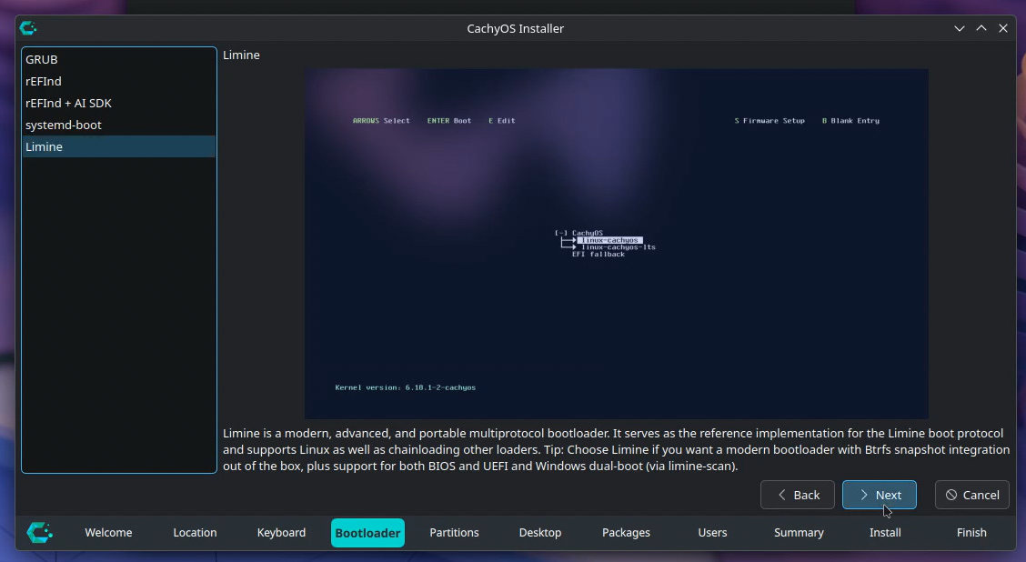1026x562 pixels.
Task: Click the Back button
Action: (798, 495)
